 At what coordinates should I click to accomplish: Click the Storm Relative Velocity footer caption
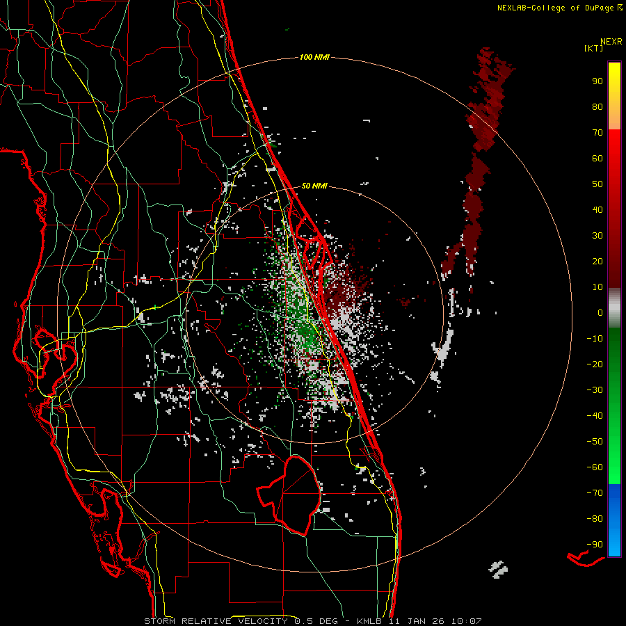pos(312,621)
